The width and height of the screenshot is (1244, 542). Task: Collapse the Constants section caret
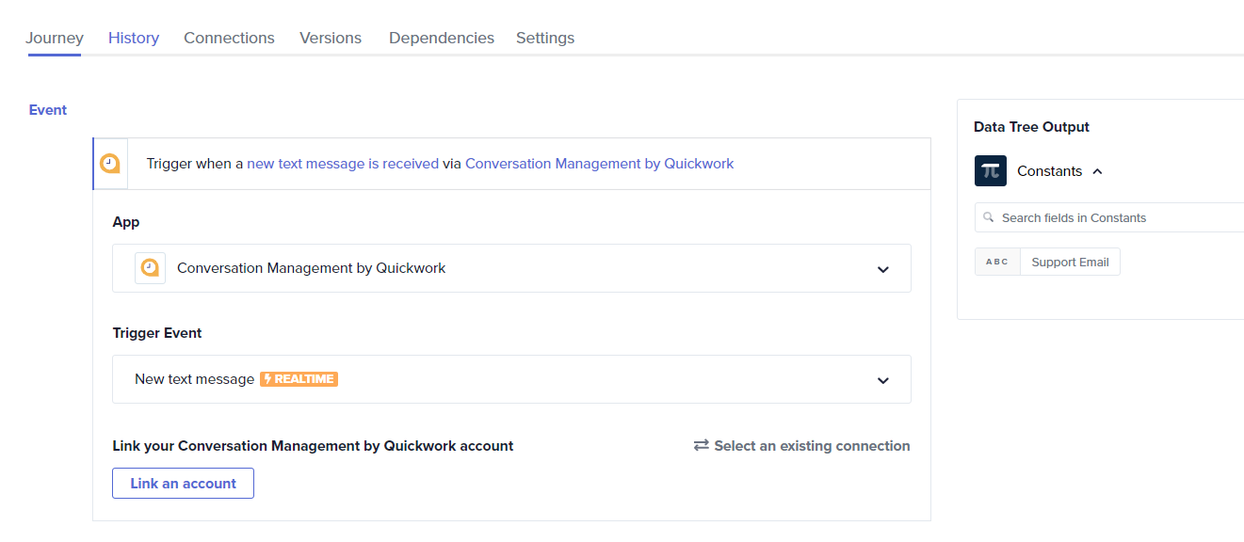point(1097,171)
